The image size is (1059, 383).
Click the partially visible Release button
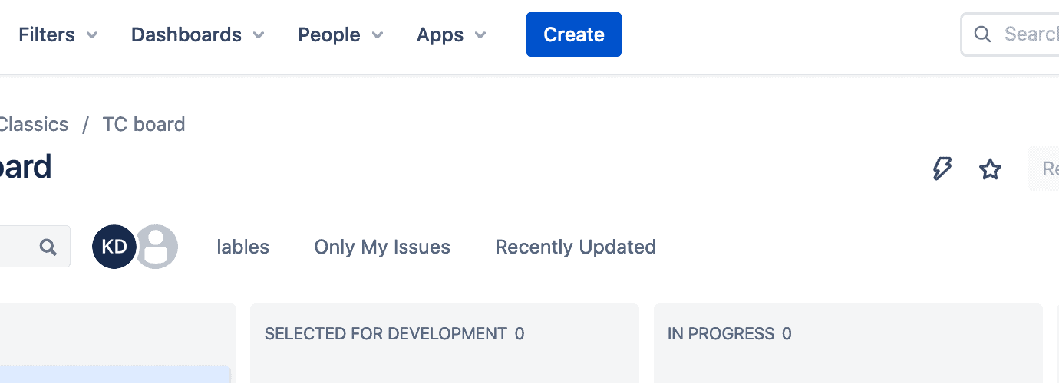[1048, 169]
